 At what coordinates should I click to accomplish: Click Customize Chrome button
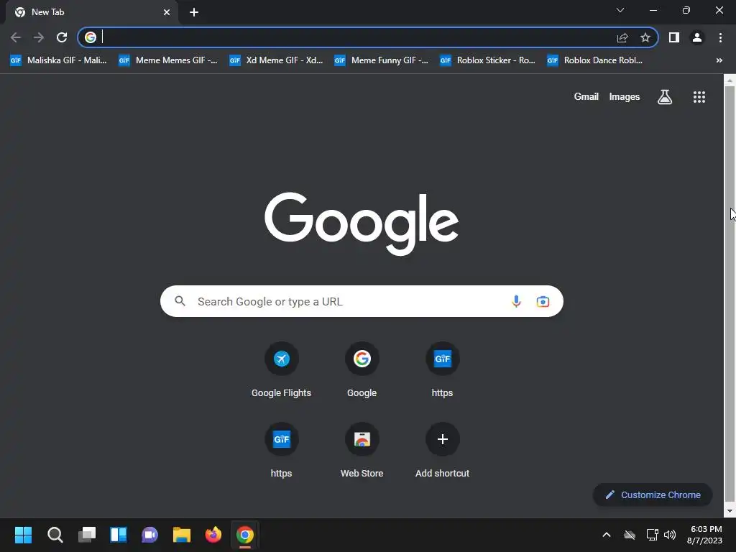653,494
